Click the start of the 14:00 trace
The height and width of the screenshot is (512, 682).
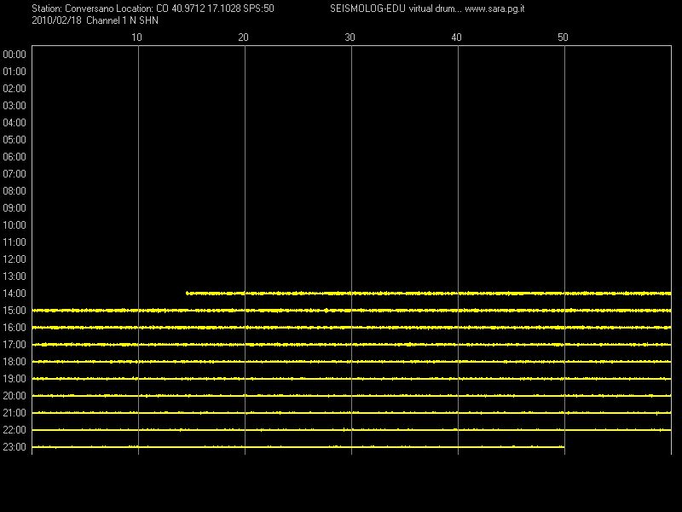[187, 294]
